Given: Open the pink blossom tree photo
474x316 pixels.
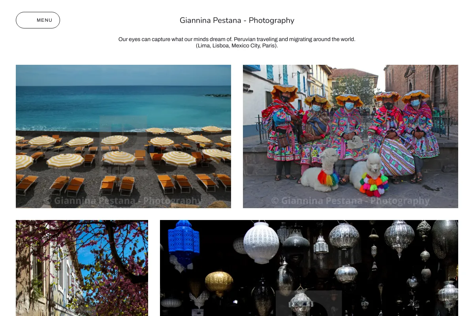Looking at the screenshot, I should pos(82,268).
